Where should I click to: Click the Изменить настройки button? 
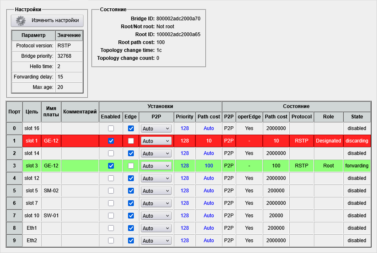tap(47, 20)
